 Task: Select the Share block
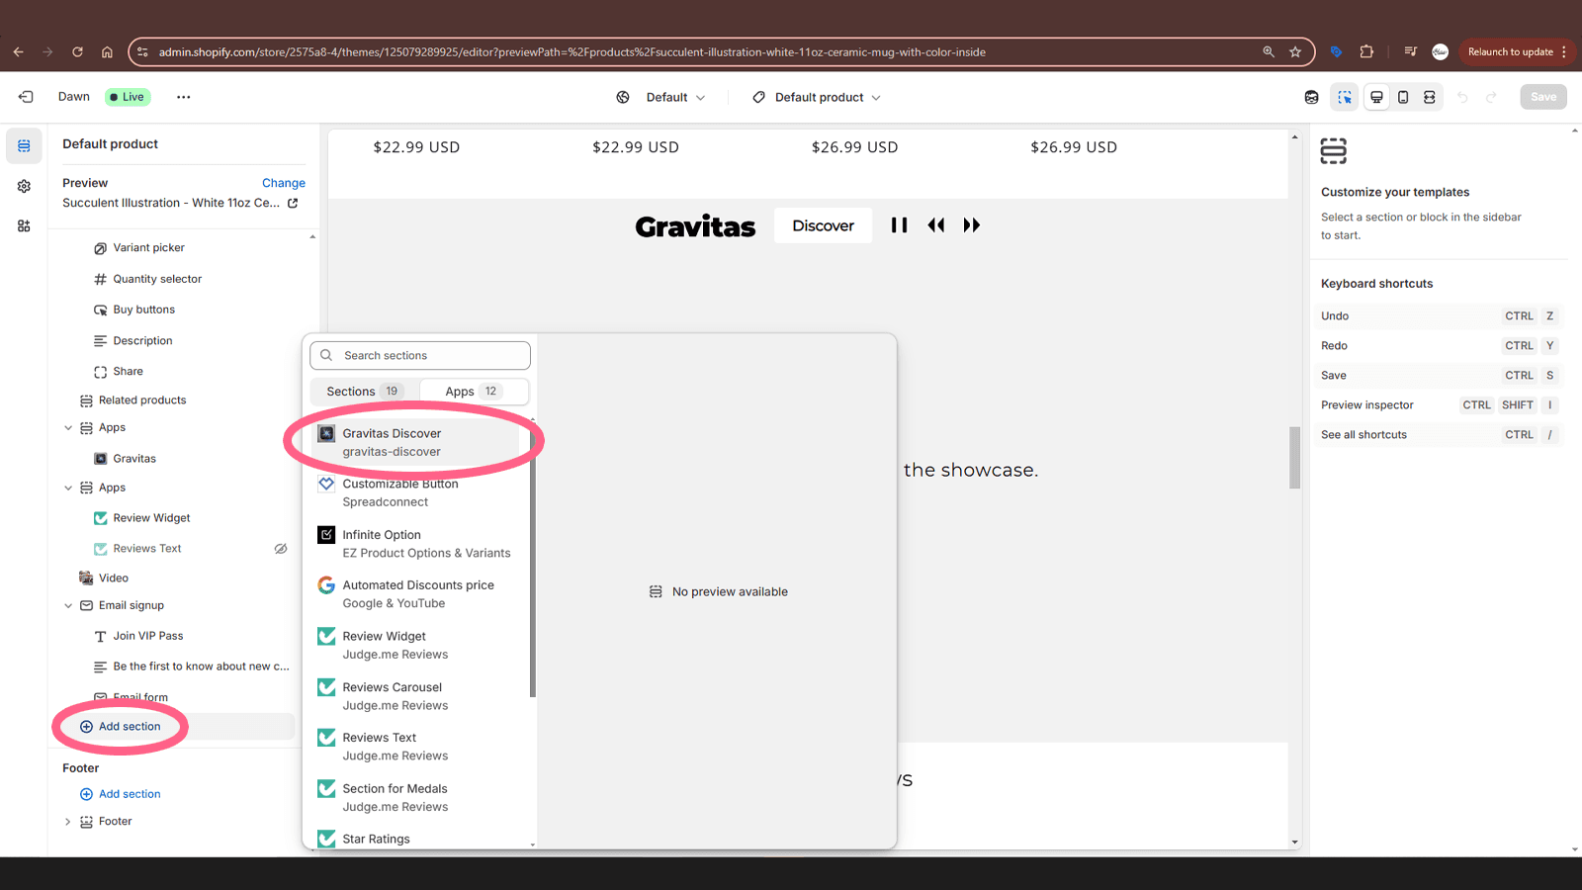click(x=128, y=372)
